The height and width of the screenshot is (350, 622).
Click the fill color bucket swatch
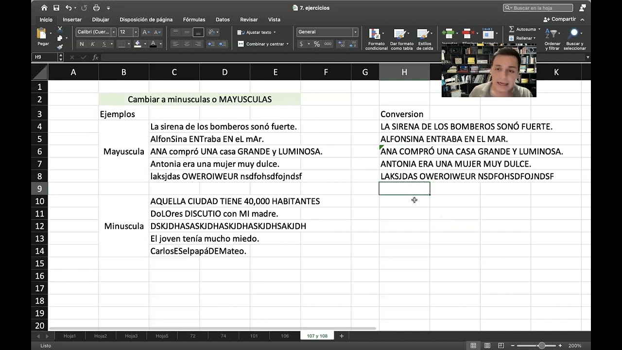point(138,44)
